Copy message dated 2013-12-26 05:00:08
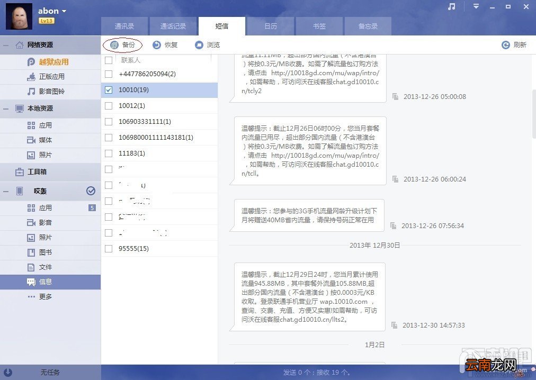Image resolution: width=536 pixels, height=380 pixels. (x=395, y=97)
